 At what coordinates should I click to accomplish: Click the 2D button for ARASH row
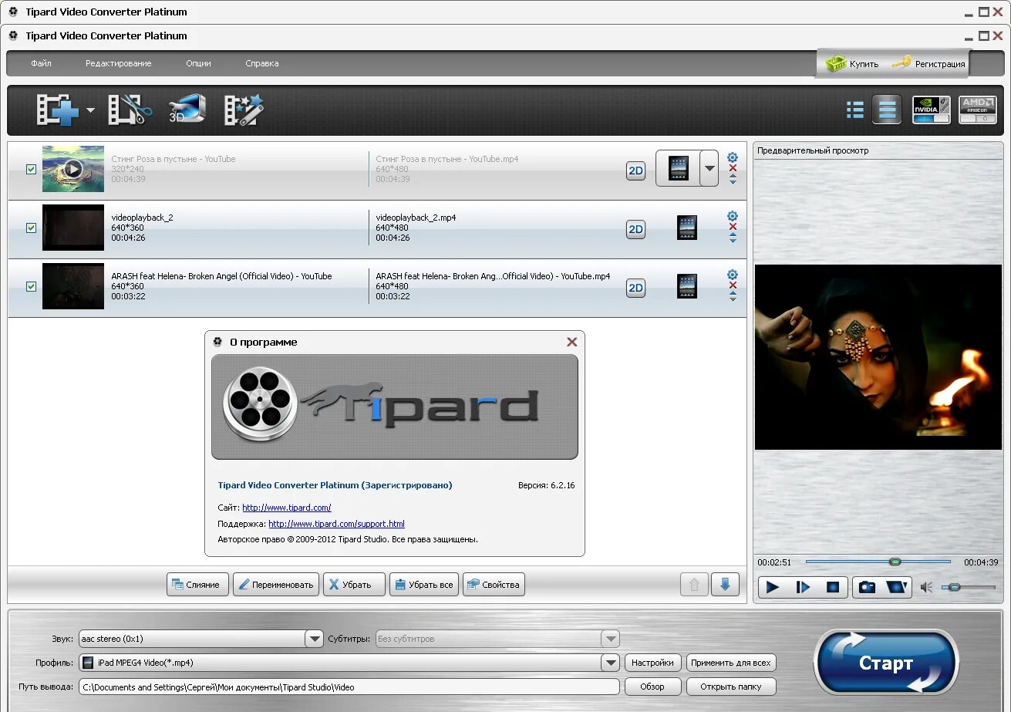coord(635,288)
